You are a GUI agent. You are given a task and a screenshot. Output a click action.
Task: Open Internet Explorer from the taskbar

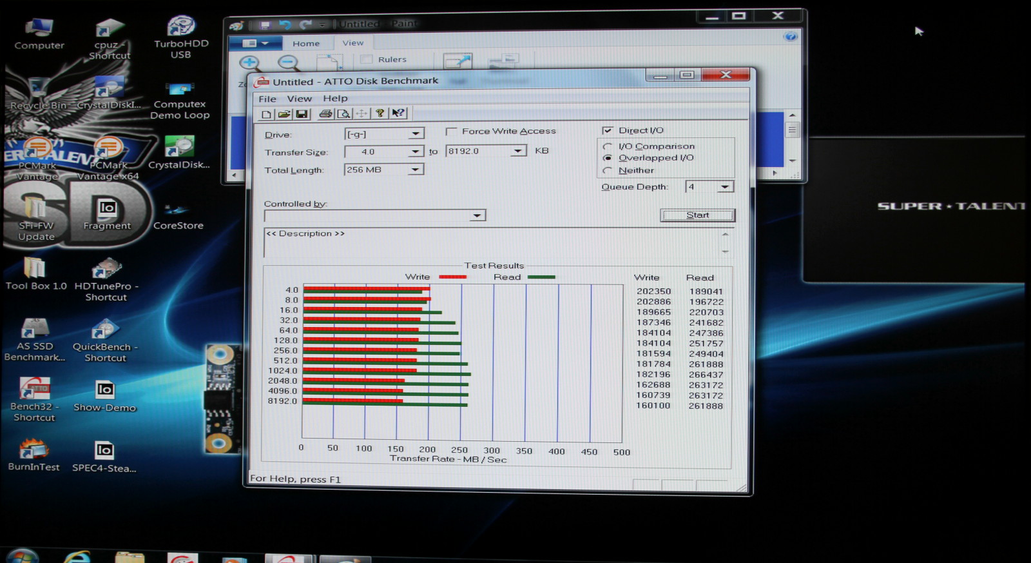78,557
